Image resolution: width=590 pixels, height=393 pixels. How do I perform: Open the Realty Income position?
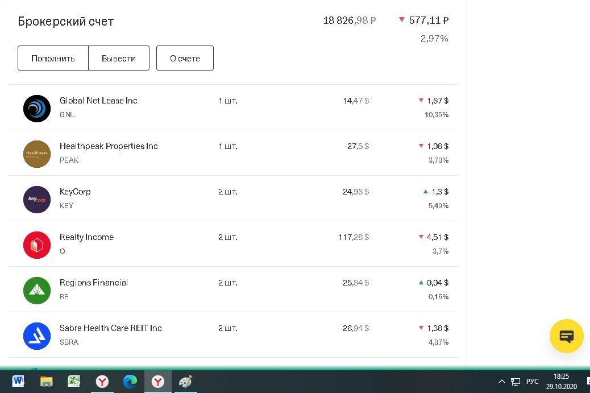233,244
